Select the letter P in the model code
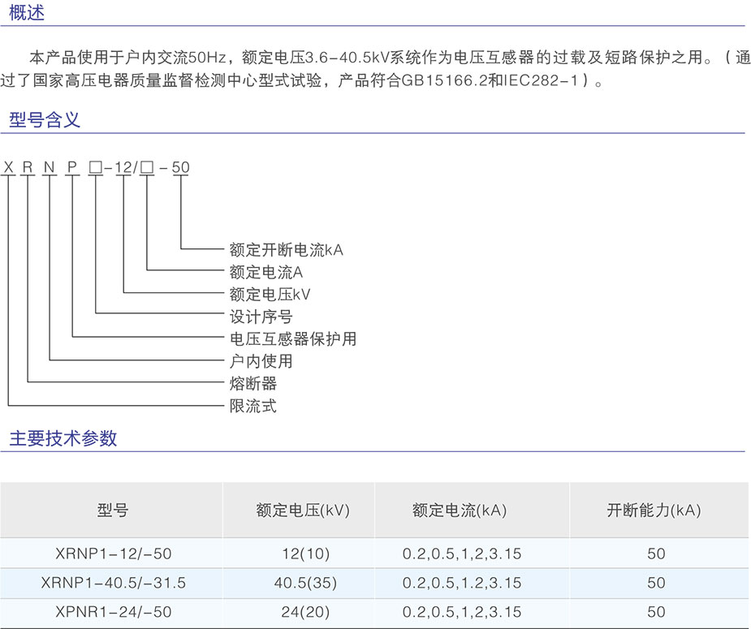751x629 pixels. (x=72, y=168)
